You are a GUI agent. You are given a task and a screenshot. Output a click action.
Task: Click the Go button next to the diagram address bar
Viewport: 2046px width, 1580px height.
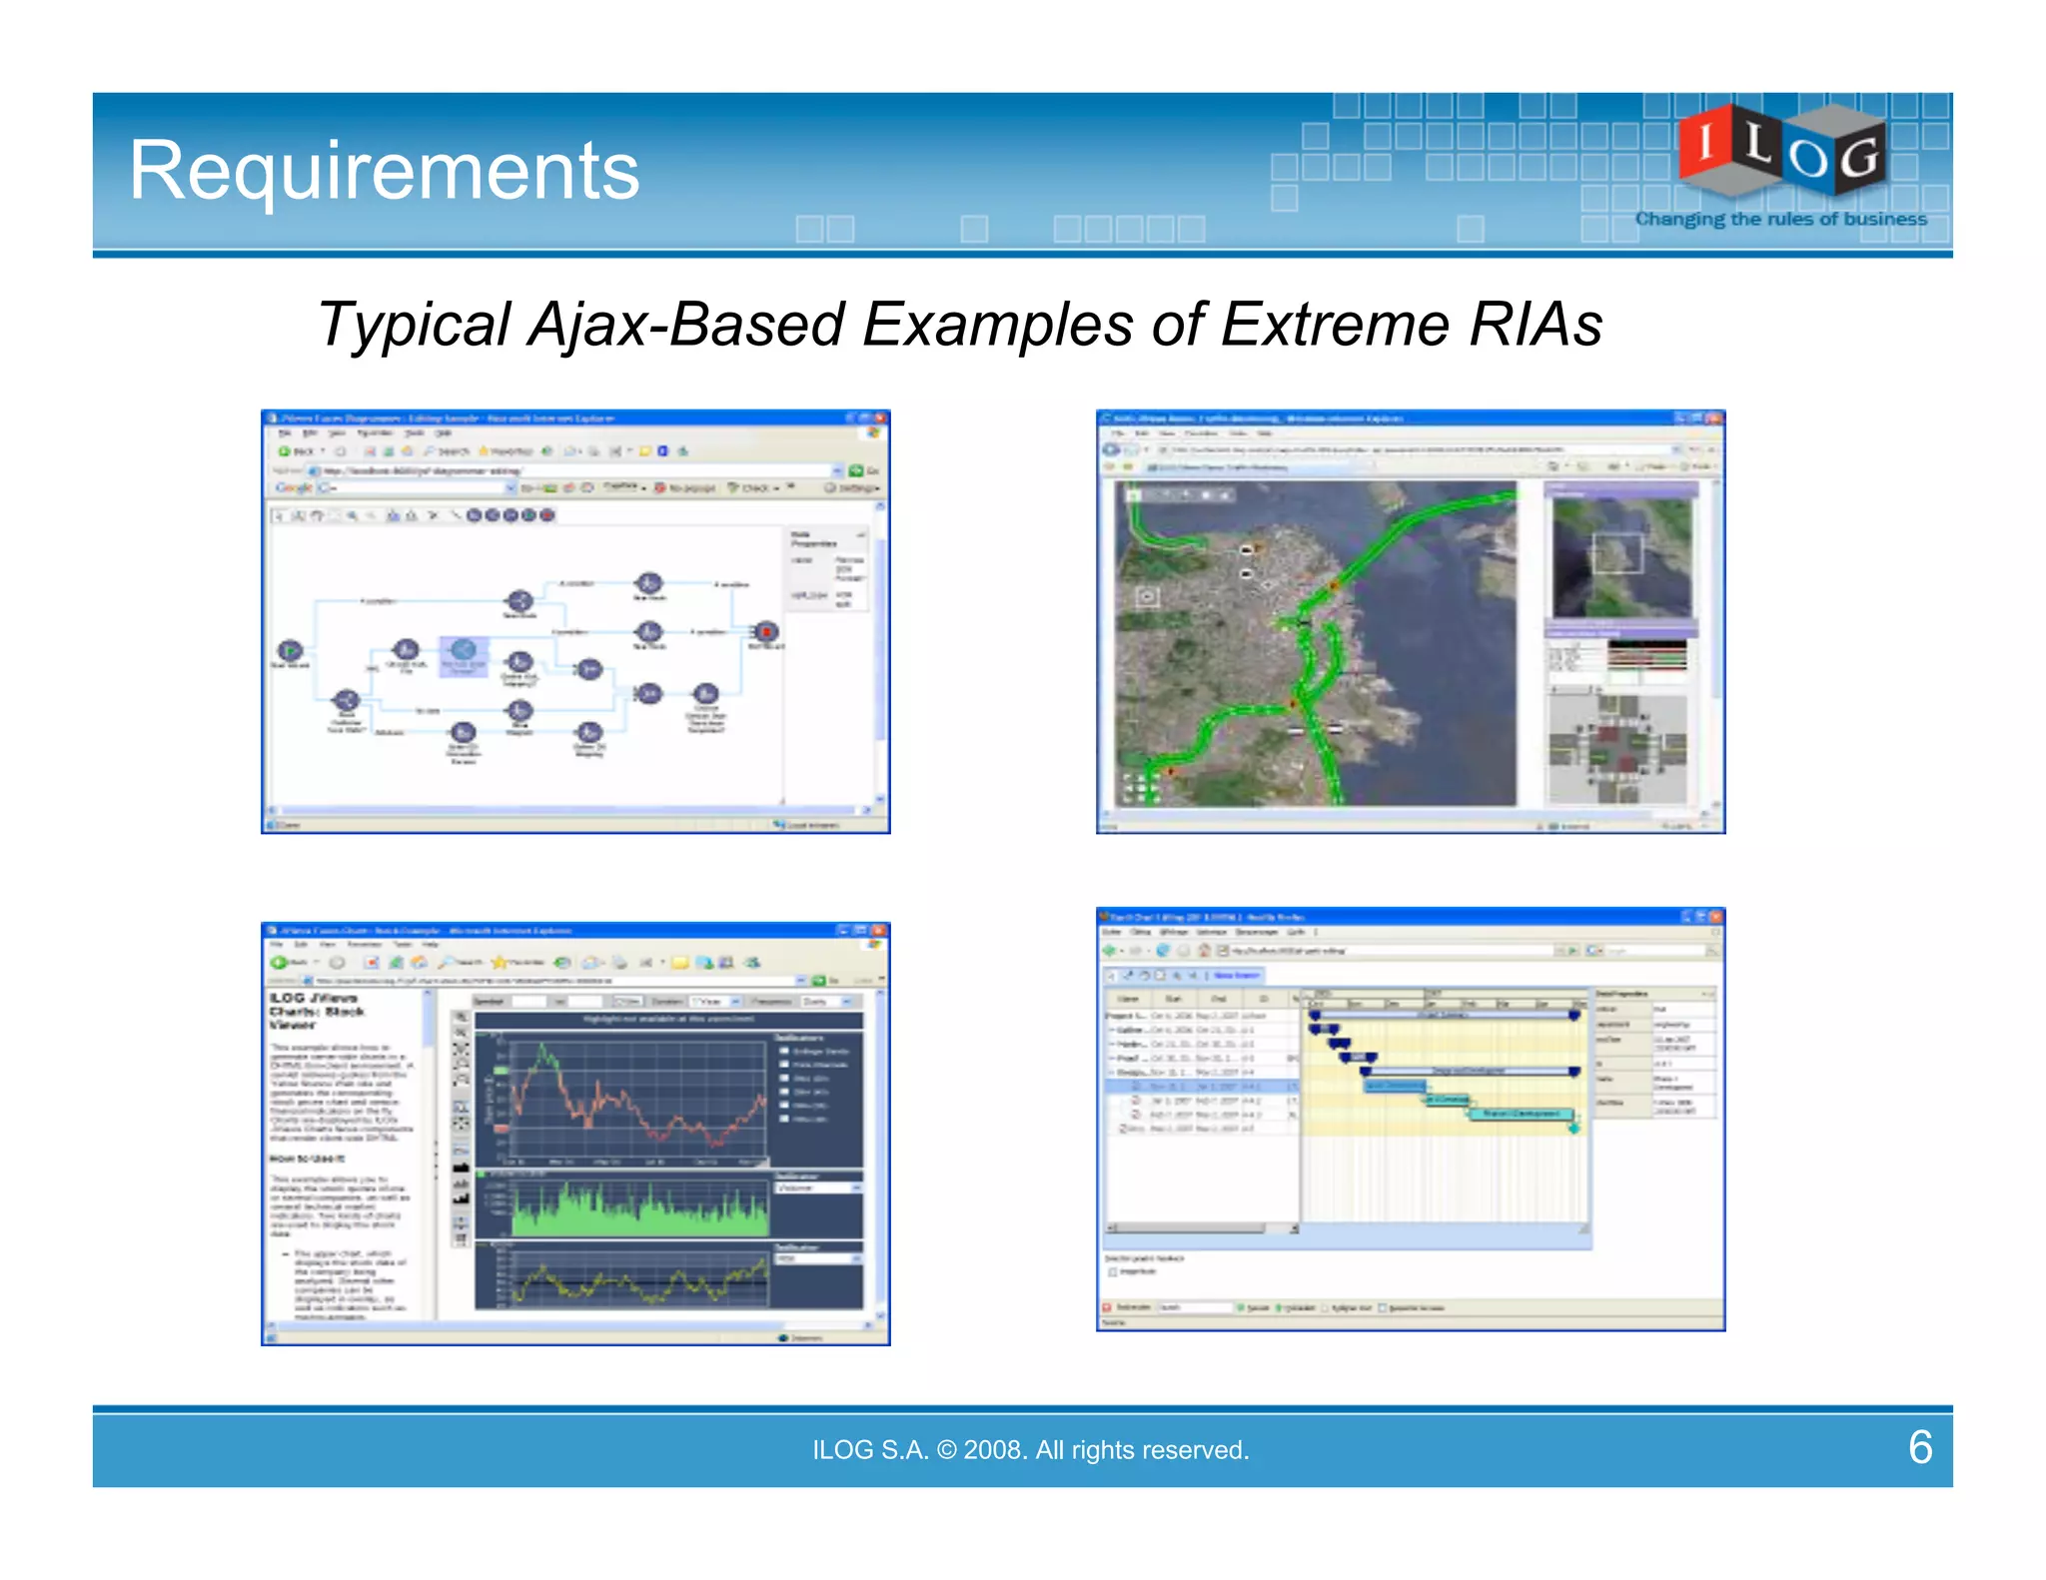[857, 470]
